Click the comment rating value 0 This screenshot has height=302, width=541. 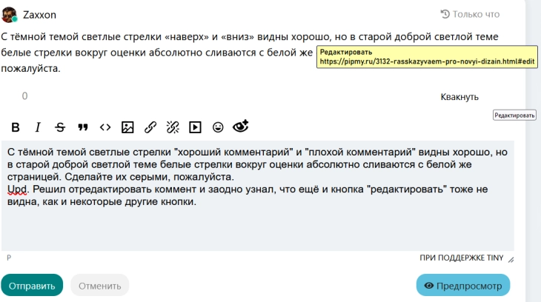click(24, 96)
